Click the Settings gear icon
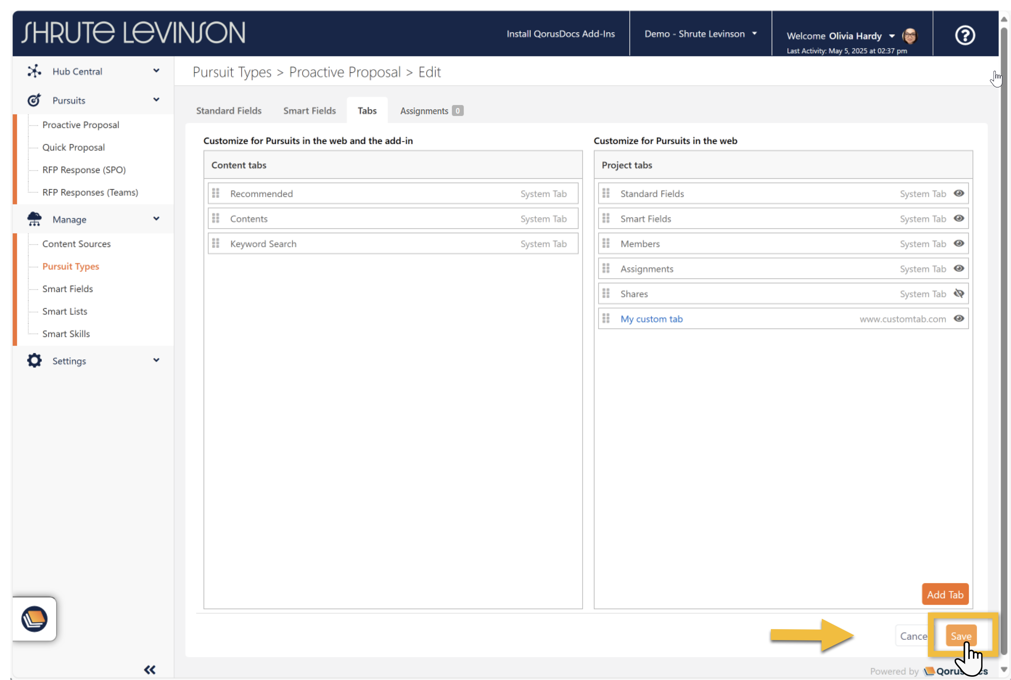Screen dimensions: 1011x680 click(x=34, y=360)
